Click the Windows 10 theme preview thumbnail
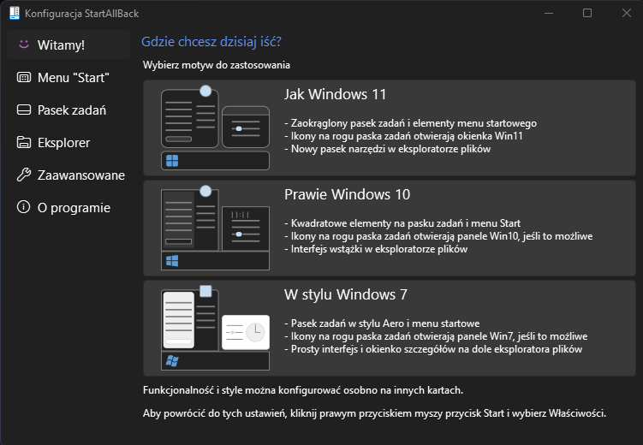 click(x=215, y=228)
